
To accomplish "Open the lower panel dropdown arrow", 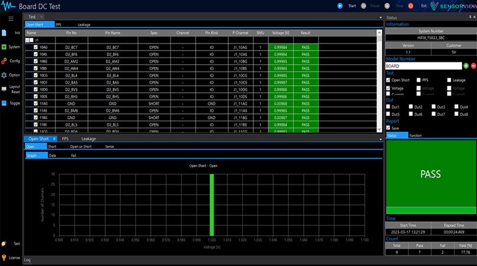I will pyautogui.click(x=380, y=139).
